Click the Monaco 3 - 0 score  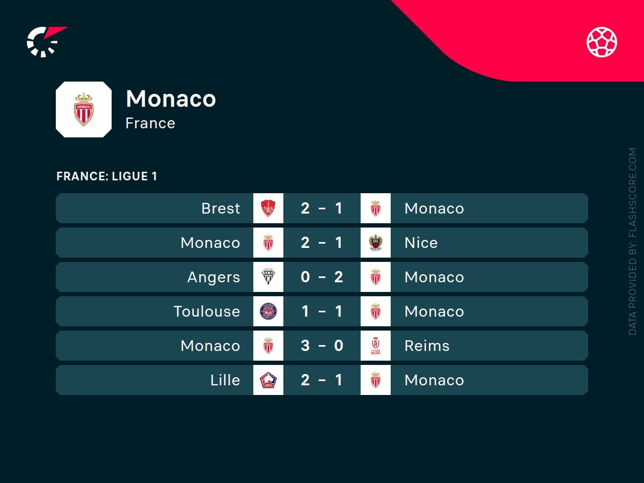tap(322, 346)
